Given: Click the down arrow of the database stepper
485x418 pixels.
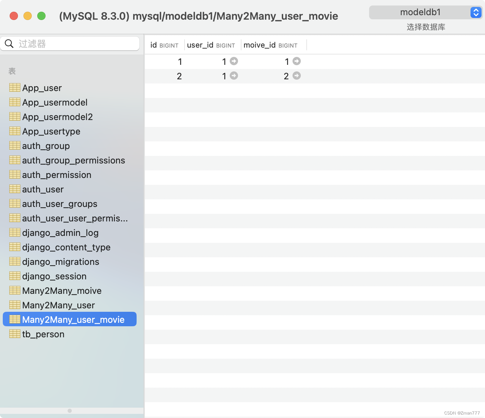Looking at the screenshot, I should 476,14.
